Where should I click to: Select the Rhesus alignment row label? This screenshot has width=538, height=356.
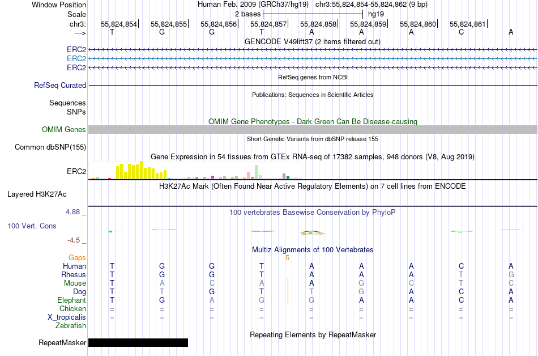(x=74, y=274)
